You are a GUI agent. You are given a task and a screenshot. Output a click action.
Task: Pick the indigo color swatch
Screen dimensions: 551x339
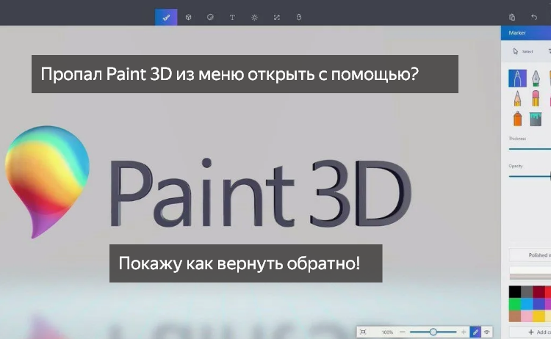click(538, 304)
